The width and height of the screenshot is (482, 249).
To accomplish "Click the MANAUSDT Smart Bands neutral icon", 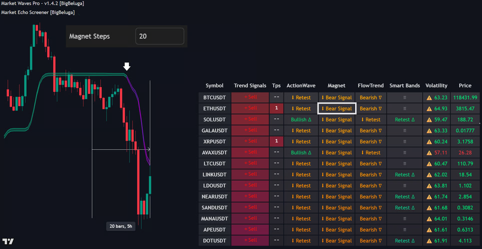I will 405,219.
